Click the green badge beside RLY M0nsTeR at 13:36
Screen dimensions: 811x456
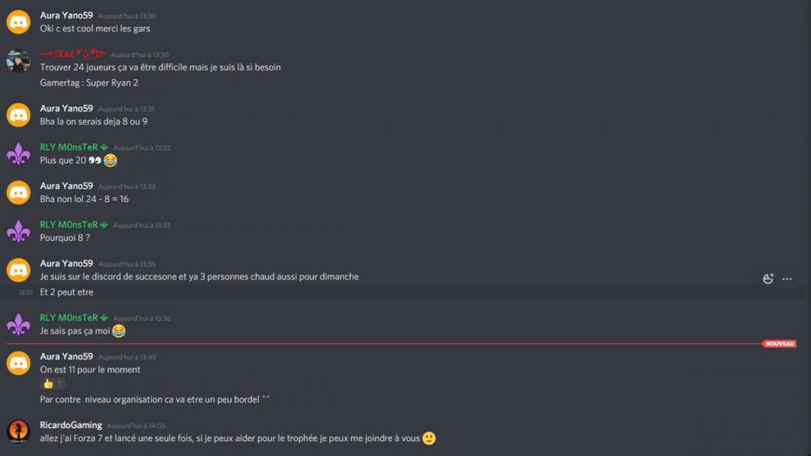pos(105,318)
